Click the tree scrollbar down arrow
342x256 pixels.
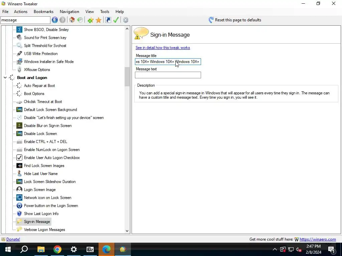point(127,231)
